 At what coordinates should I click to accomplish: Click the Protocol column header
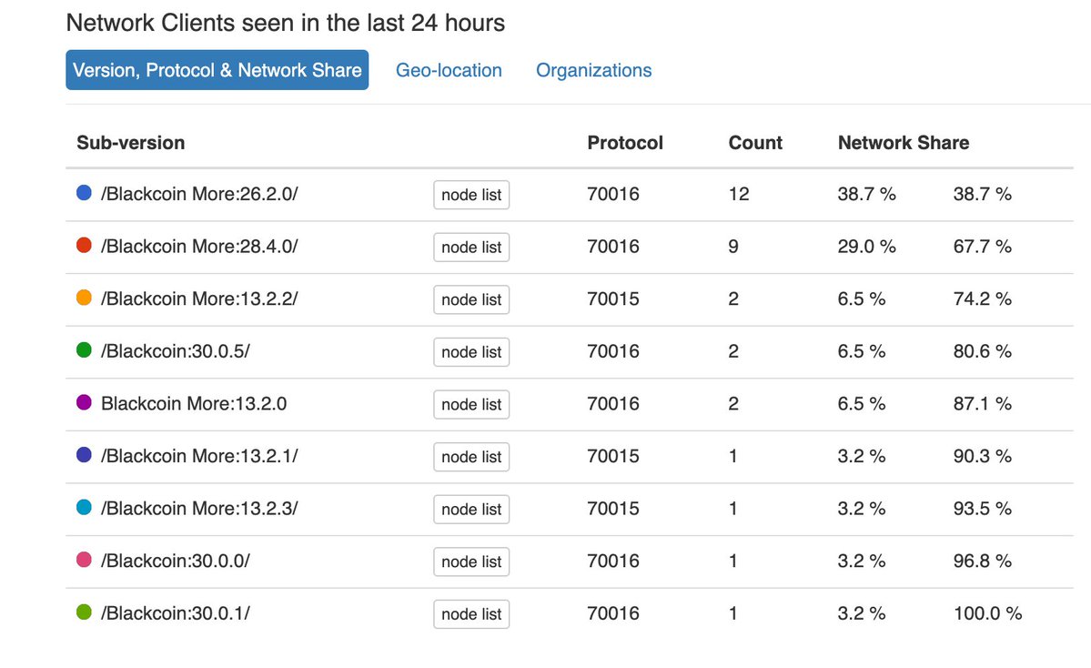click(625, 143)
